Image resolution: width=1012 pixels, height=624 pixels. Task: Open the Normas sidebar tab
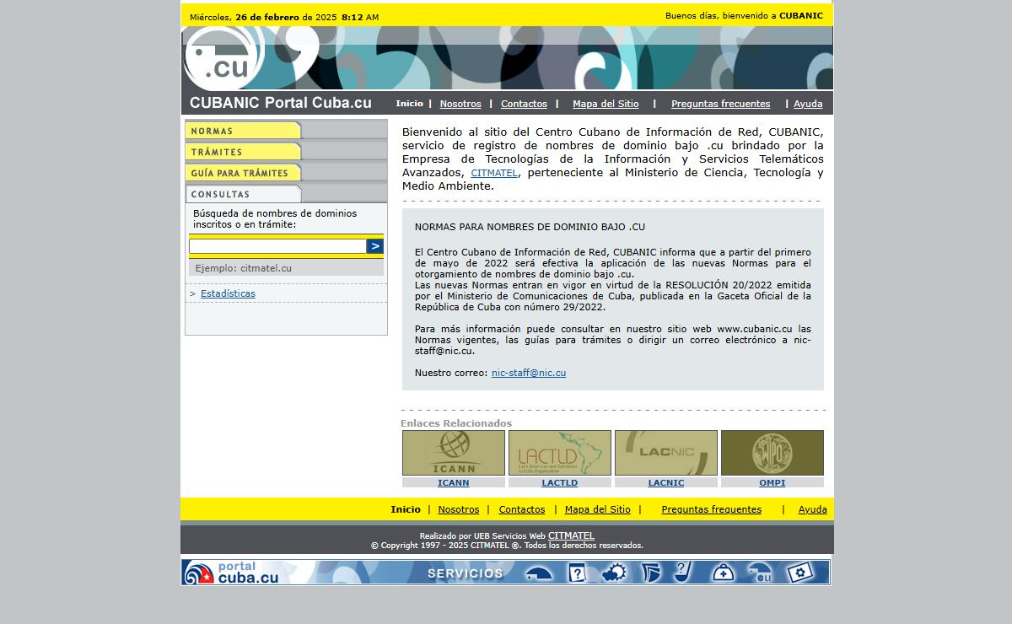pos(243,131)
